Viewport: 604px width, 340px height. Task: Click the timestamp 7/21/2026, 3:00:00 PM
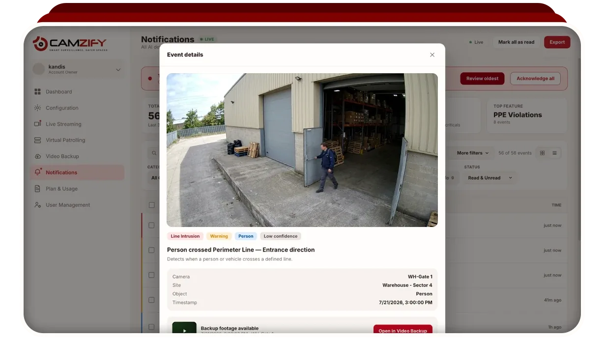pyautogui.click(x=406, y=303)
